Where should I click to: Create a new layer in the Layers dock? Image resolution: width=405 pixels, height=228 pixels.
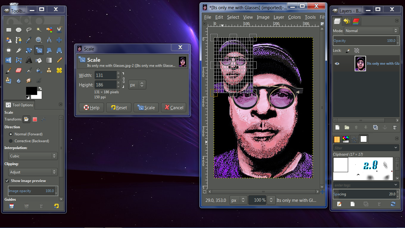337,127
